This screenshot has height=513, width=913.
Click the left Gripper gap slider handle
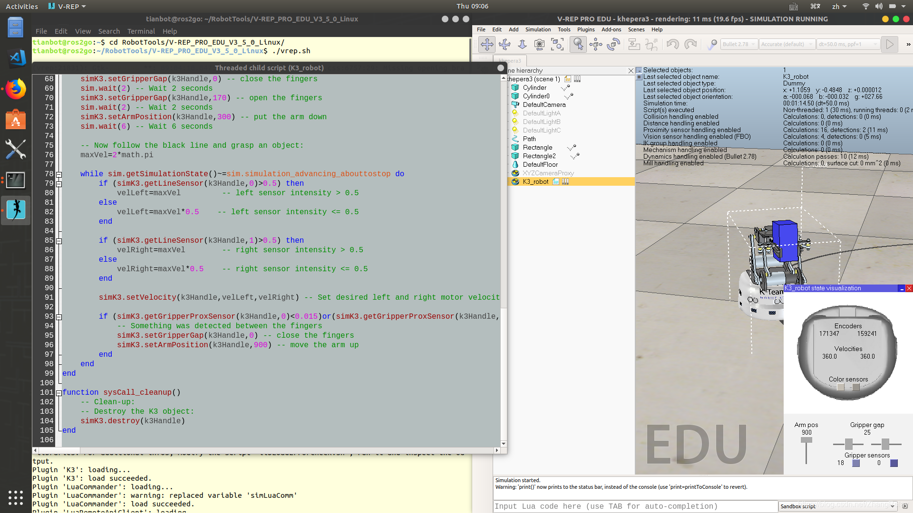[849, 444]
